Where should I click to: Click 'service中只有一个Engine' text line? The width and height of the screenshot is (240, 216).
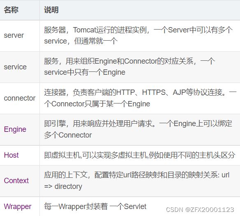pyautogui.click(x=85, y=72)
